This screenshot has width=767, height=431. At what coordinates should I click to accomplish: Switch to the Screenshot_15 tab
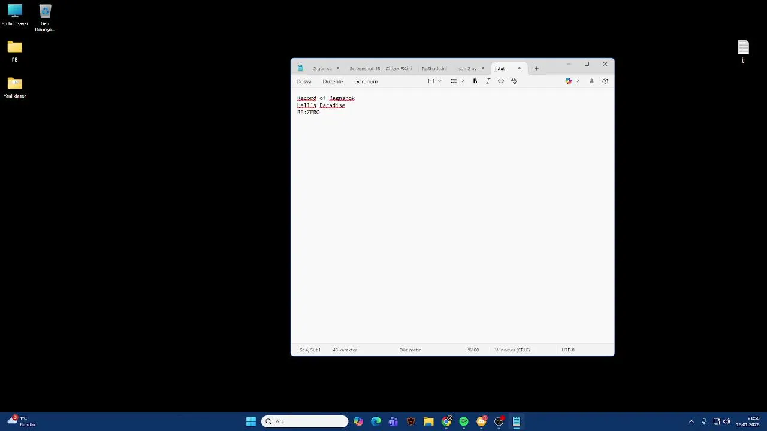pyautogui.click(x=364, y=69)
